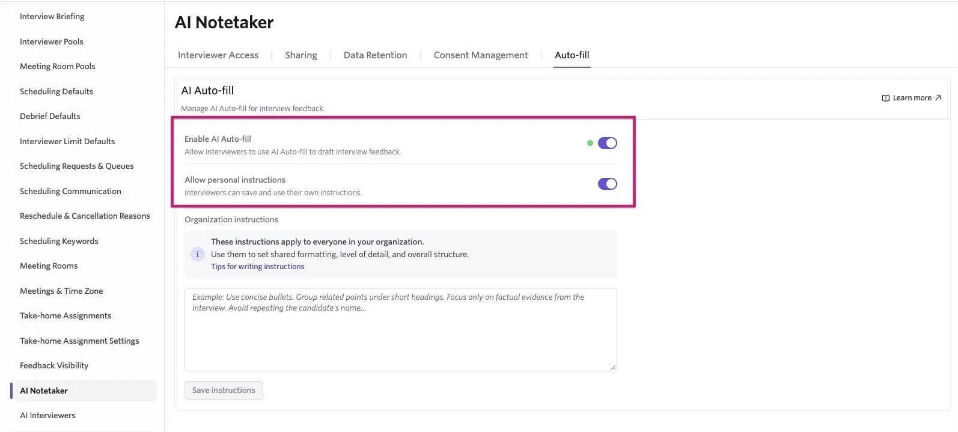Viewport: 958px width, 432px height.
Task: Go to Interviewer Pools in sidebar
Action: 52,41
